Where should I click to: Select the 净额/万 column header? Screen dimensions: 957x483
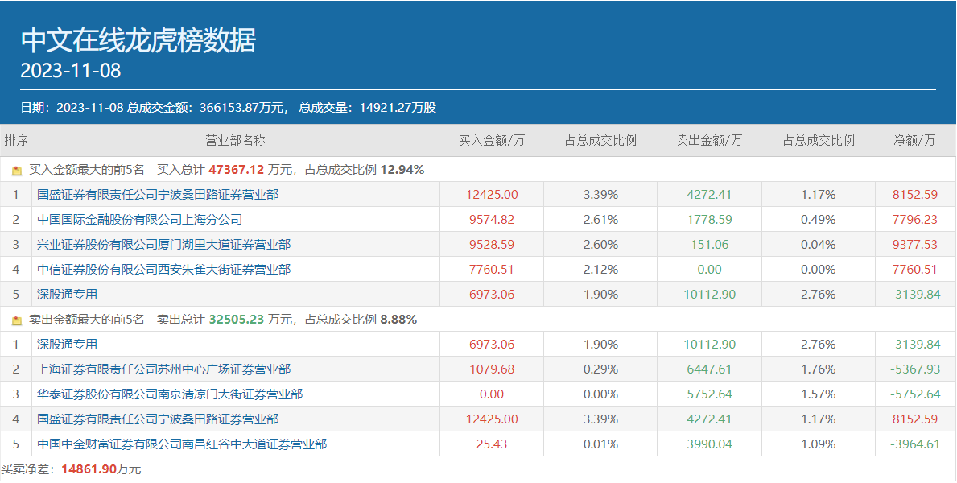click(915, 141)
